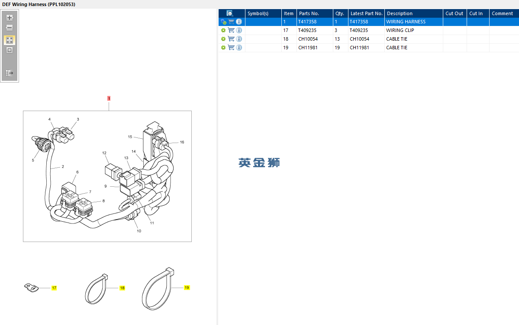Zoom in on the wiring harness diagram
The height and width of the screenshot is (325, 519).
coord(10,18)
